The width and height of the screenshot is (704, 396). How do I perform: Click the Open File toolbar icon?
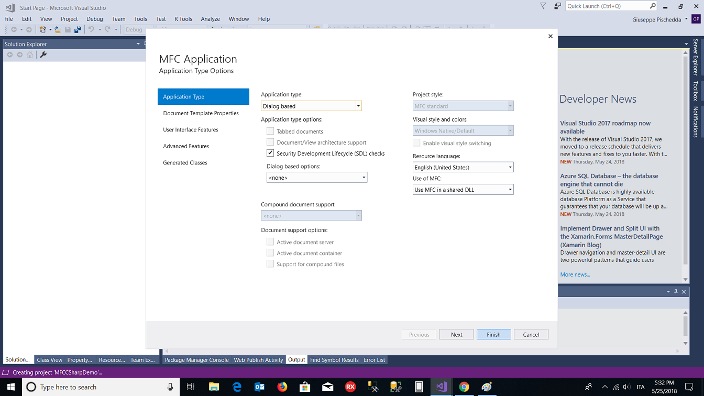pyautogui.click(x=58, y=30)
